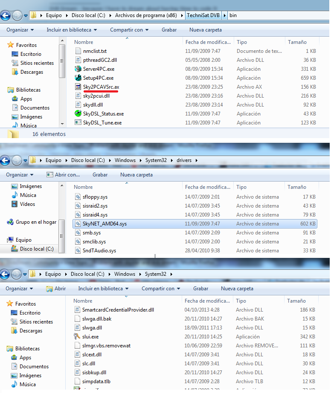
Task: Go back in the drivers window
Action: click(5, 160)
